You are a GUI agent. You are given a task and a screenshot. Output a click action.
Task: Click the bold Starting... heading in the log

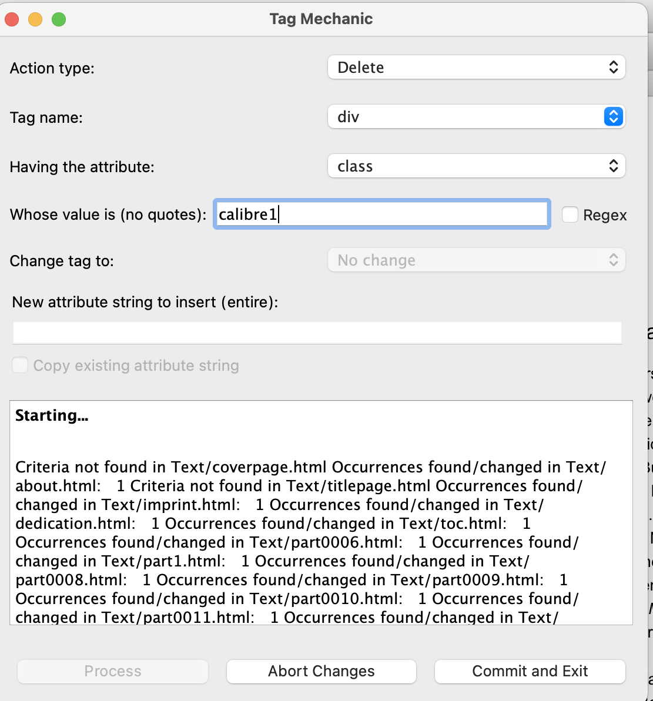tap(52, 415)
